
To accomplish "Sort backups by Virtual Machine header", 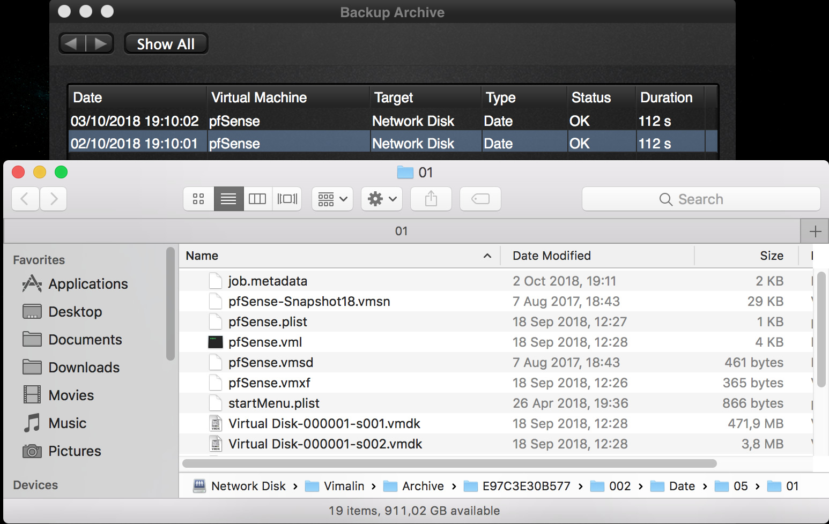I will [288, 98].
